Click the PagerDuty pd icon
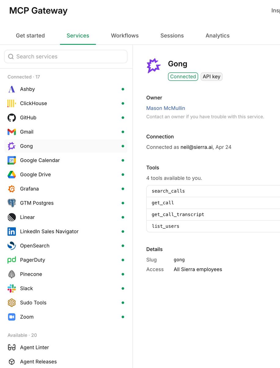The image size is (280, 368). [x=12, y=260]
